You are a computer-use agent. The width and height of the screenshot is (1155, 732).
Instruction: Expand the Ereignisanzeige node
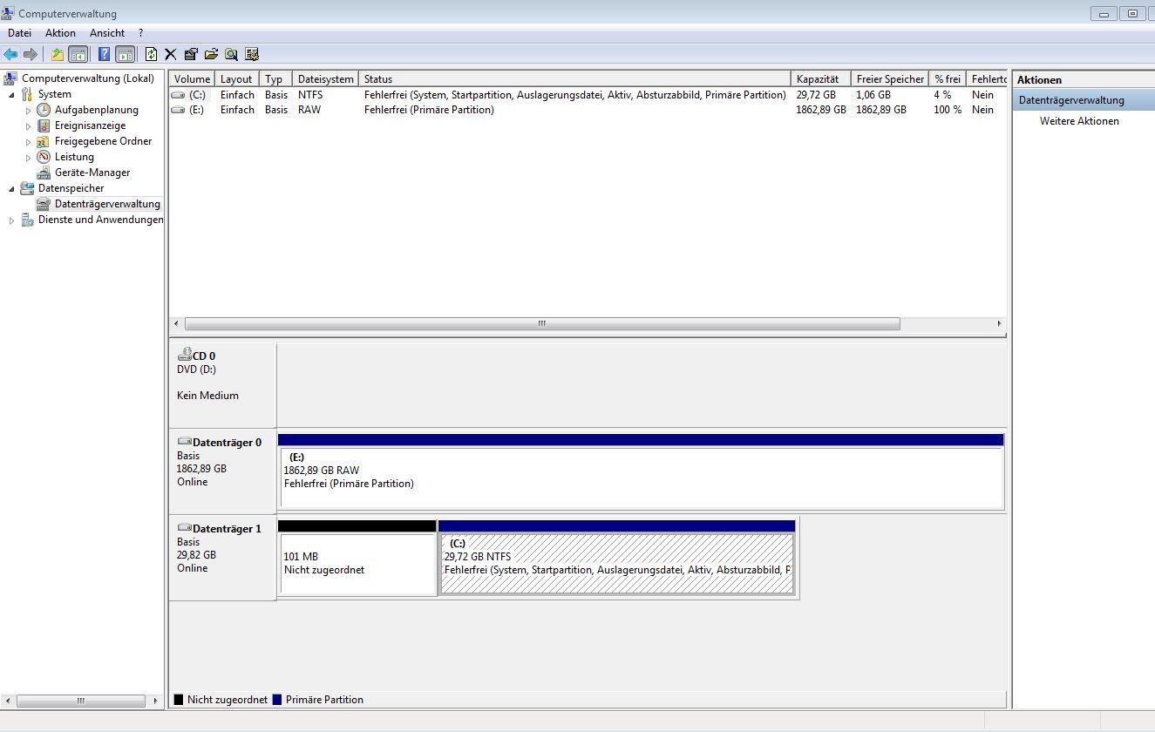[x=28, y=126]
